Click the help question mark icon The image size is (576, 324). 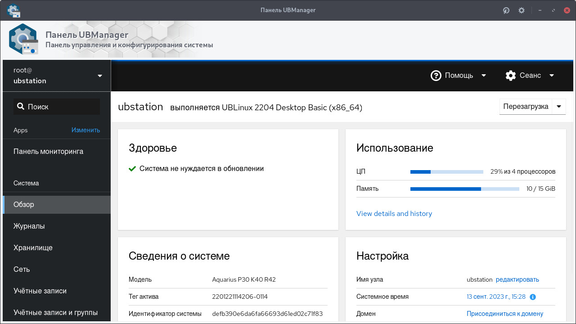coord(436,76)
